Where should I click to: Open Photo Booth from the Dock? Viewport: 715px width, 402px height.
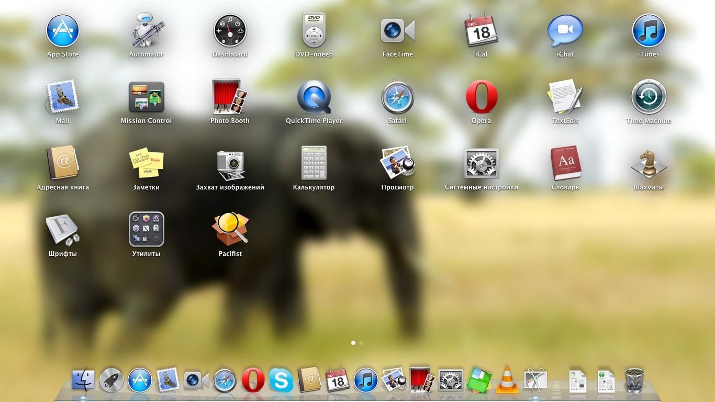[422, 380]
